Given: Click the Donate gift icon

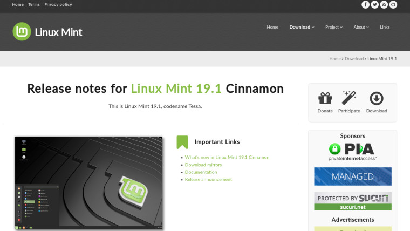Looking at the screenshot, I should click(325, 98).
